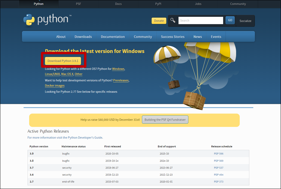This screenshot has height=189, width=281.
Task: Open the Community item in the blue navigation bar
Action: tap(143, 37)
